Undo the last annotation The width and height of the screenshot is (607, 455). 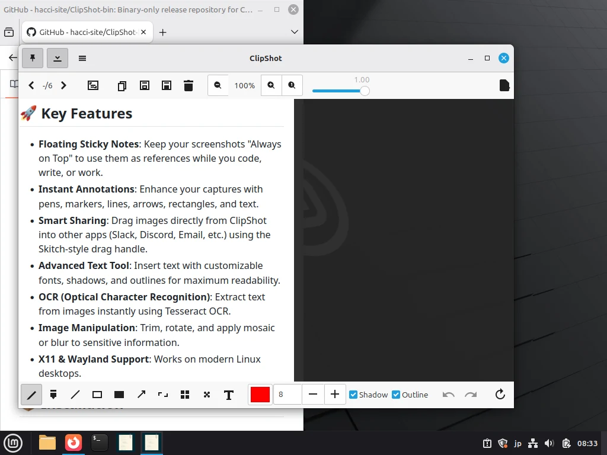pos(449,395)
